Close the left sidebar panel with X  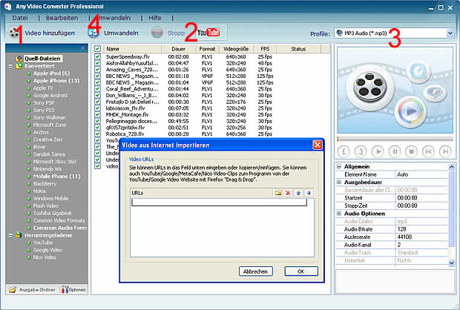click(x=83, y=48)
